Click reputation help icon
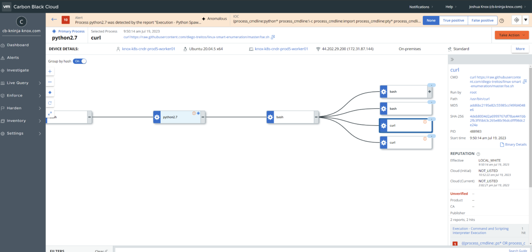532x252 pixels. [x=478, y=154]
